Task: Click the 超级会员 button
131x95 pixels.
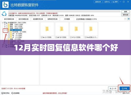Action: tap(98, 2)
